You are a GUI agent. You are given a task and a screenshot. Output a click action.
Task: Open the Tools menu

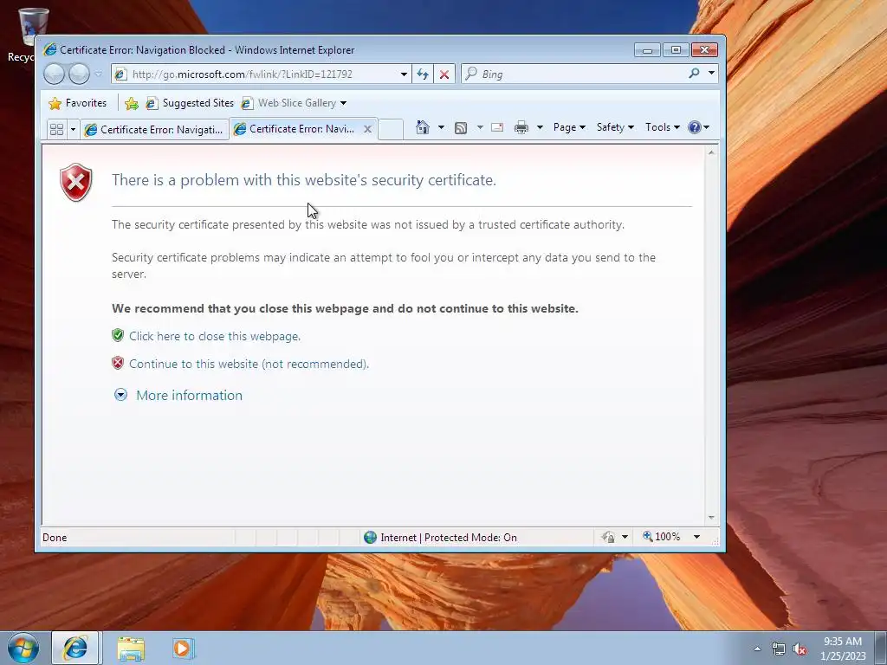[663, 127]
